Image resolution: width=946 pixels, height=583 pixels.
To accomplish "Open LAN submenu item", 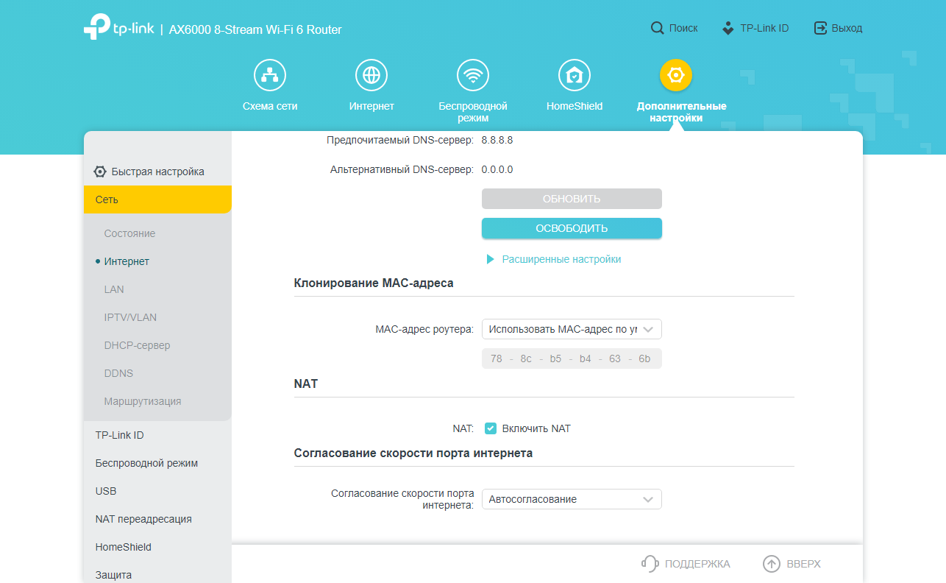I will click(114, 289).
